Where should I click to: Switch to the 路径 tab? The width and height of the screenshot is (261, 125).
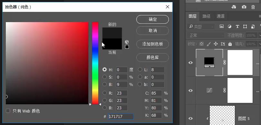pyautogui.click(x=207, y=16)
